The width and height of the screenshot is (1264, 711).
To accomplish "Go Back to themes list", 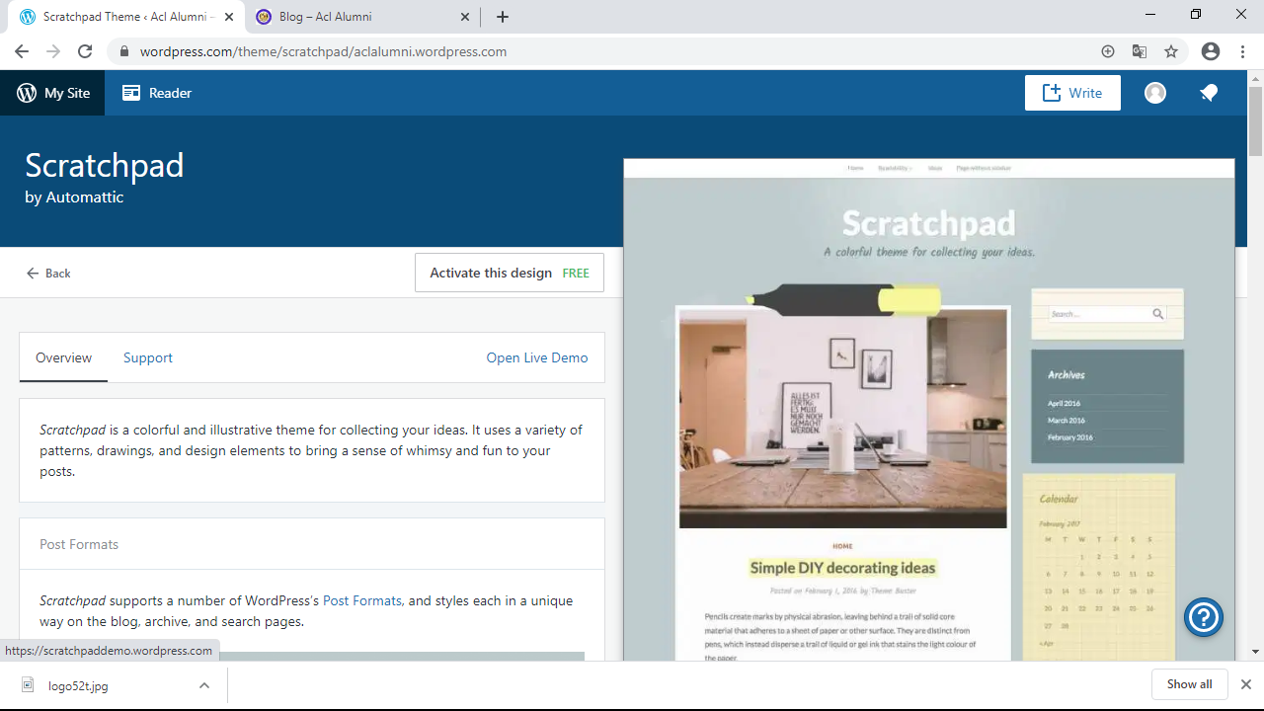I will point(48,273).
